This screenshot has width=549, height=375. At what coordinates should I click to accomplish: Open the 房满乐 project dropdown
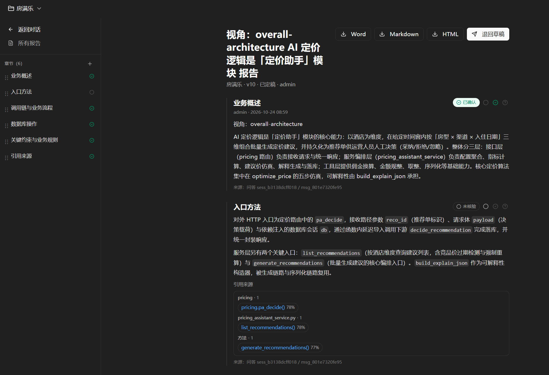tap(25, 8)
